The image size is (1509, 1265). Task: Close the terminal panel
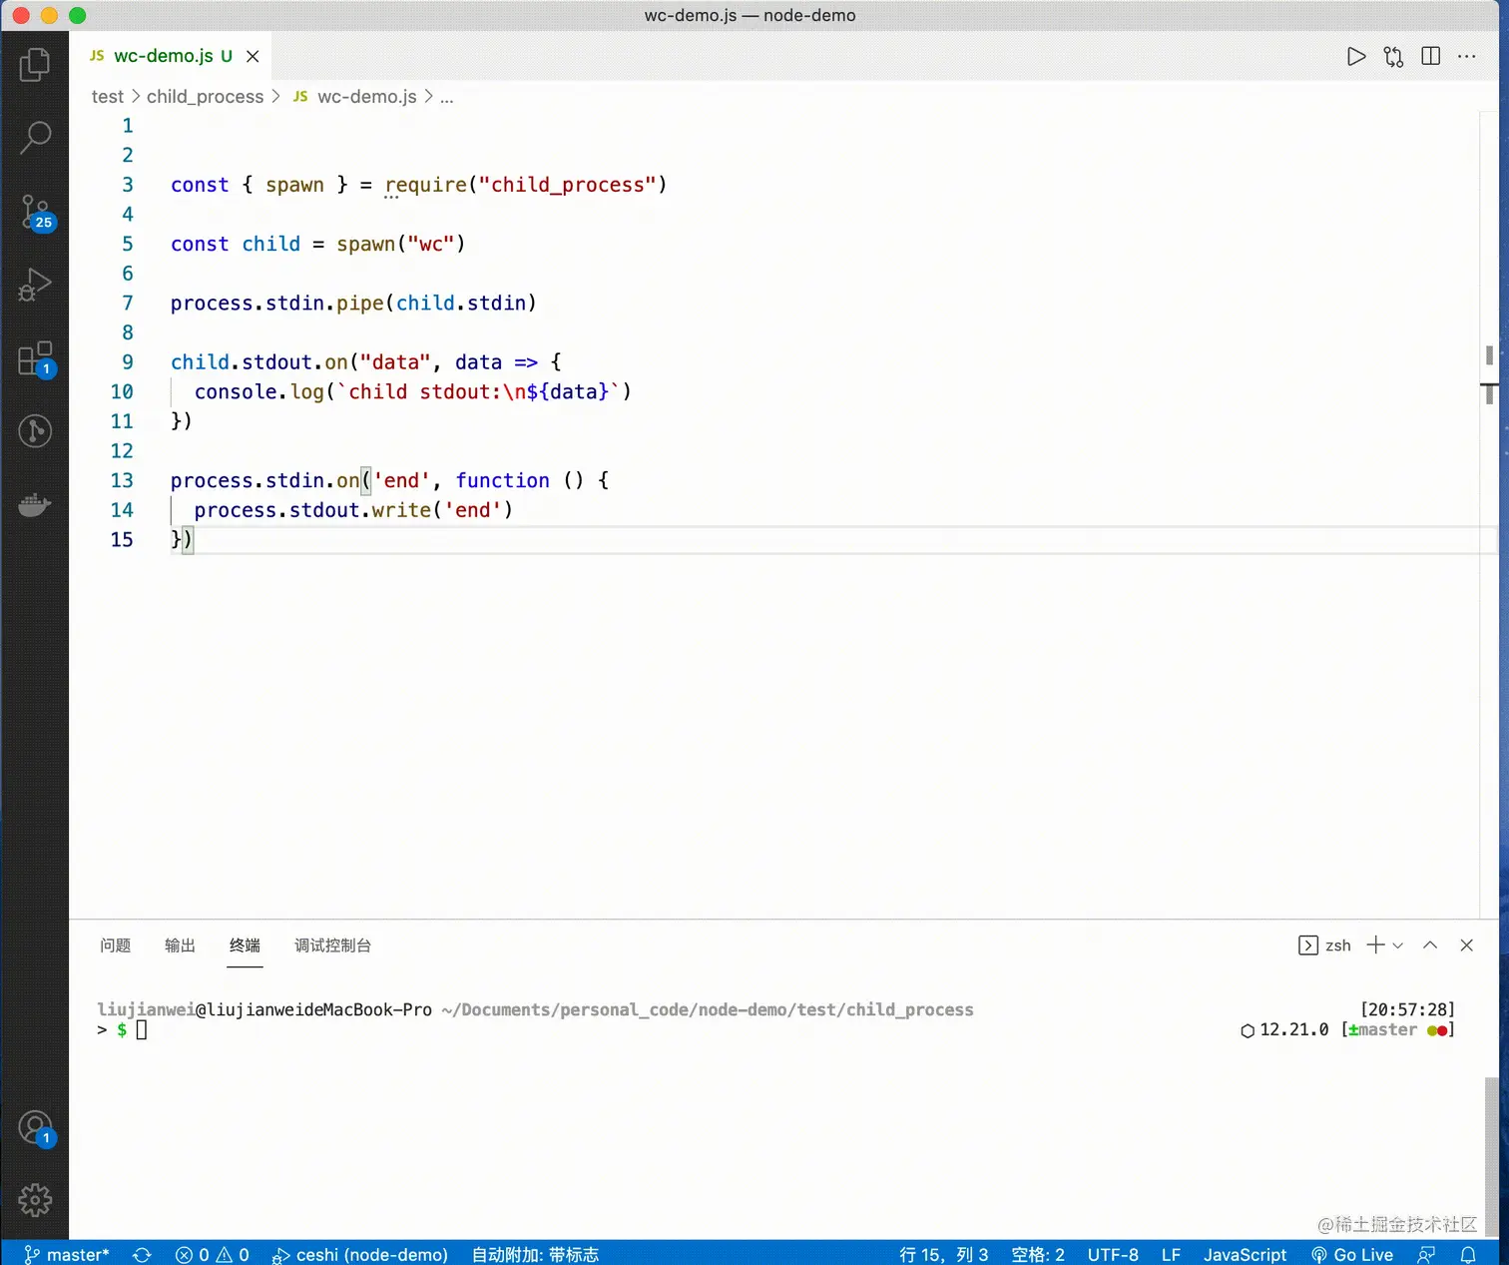click(x=1466, y=946)
